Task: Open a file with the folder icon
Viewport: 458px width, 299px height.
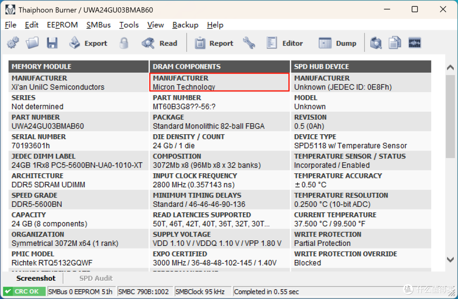Action: click(32, 43)
